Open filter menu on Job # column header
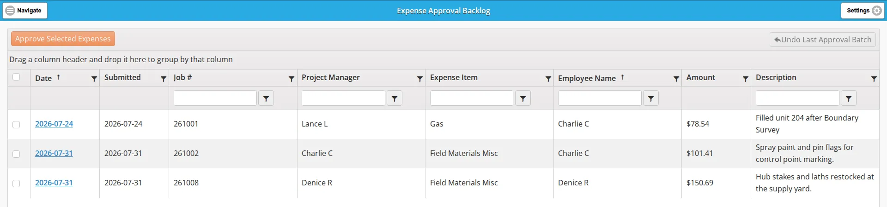Image resolution: width=887 pixels, height=207 pixels. click(x=292, y=79)
